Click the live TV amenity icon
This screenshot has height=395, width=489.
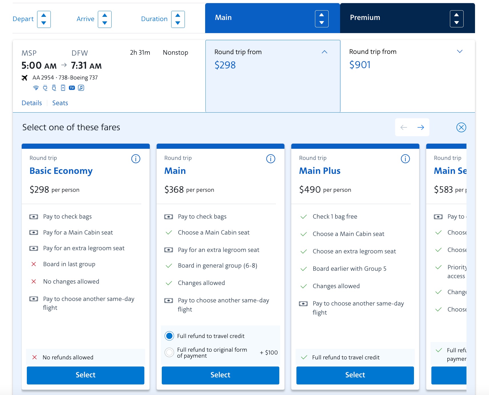coord(72,87)
